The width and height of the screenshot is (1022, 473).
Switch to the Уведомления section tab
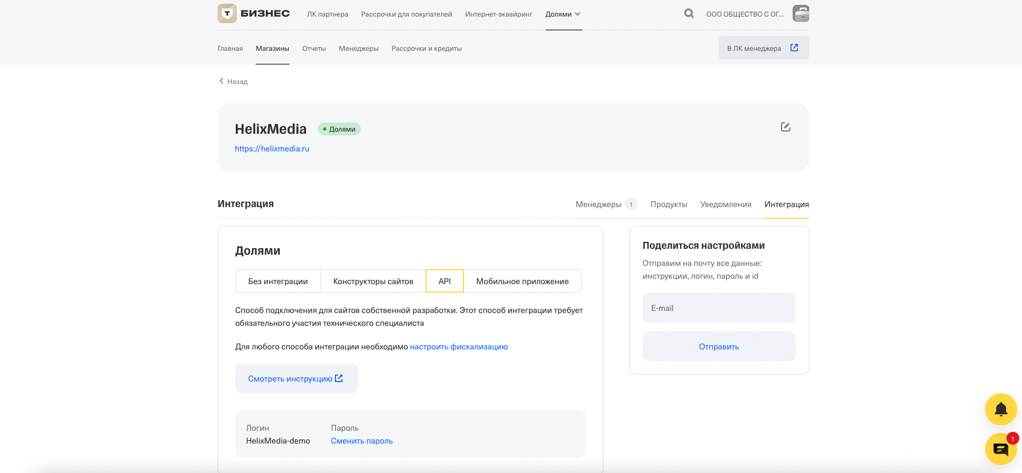[726, 204]
